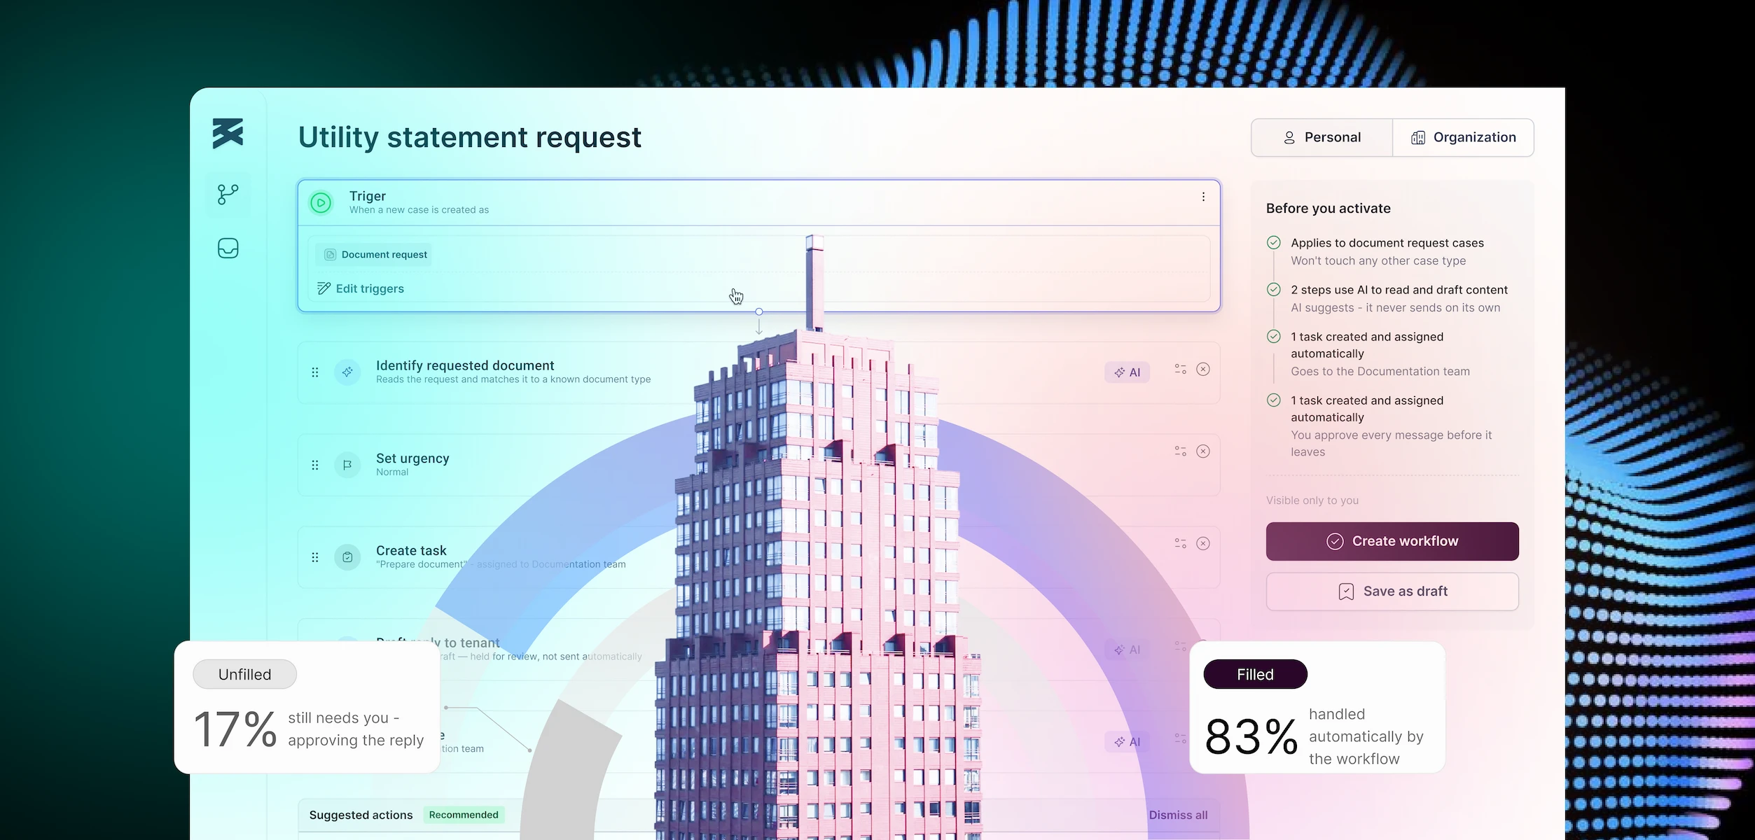
Task: Click the Create workflow button
Action: 1392,541
